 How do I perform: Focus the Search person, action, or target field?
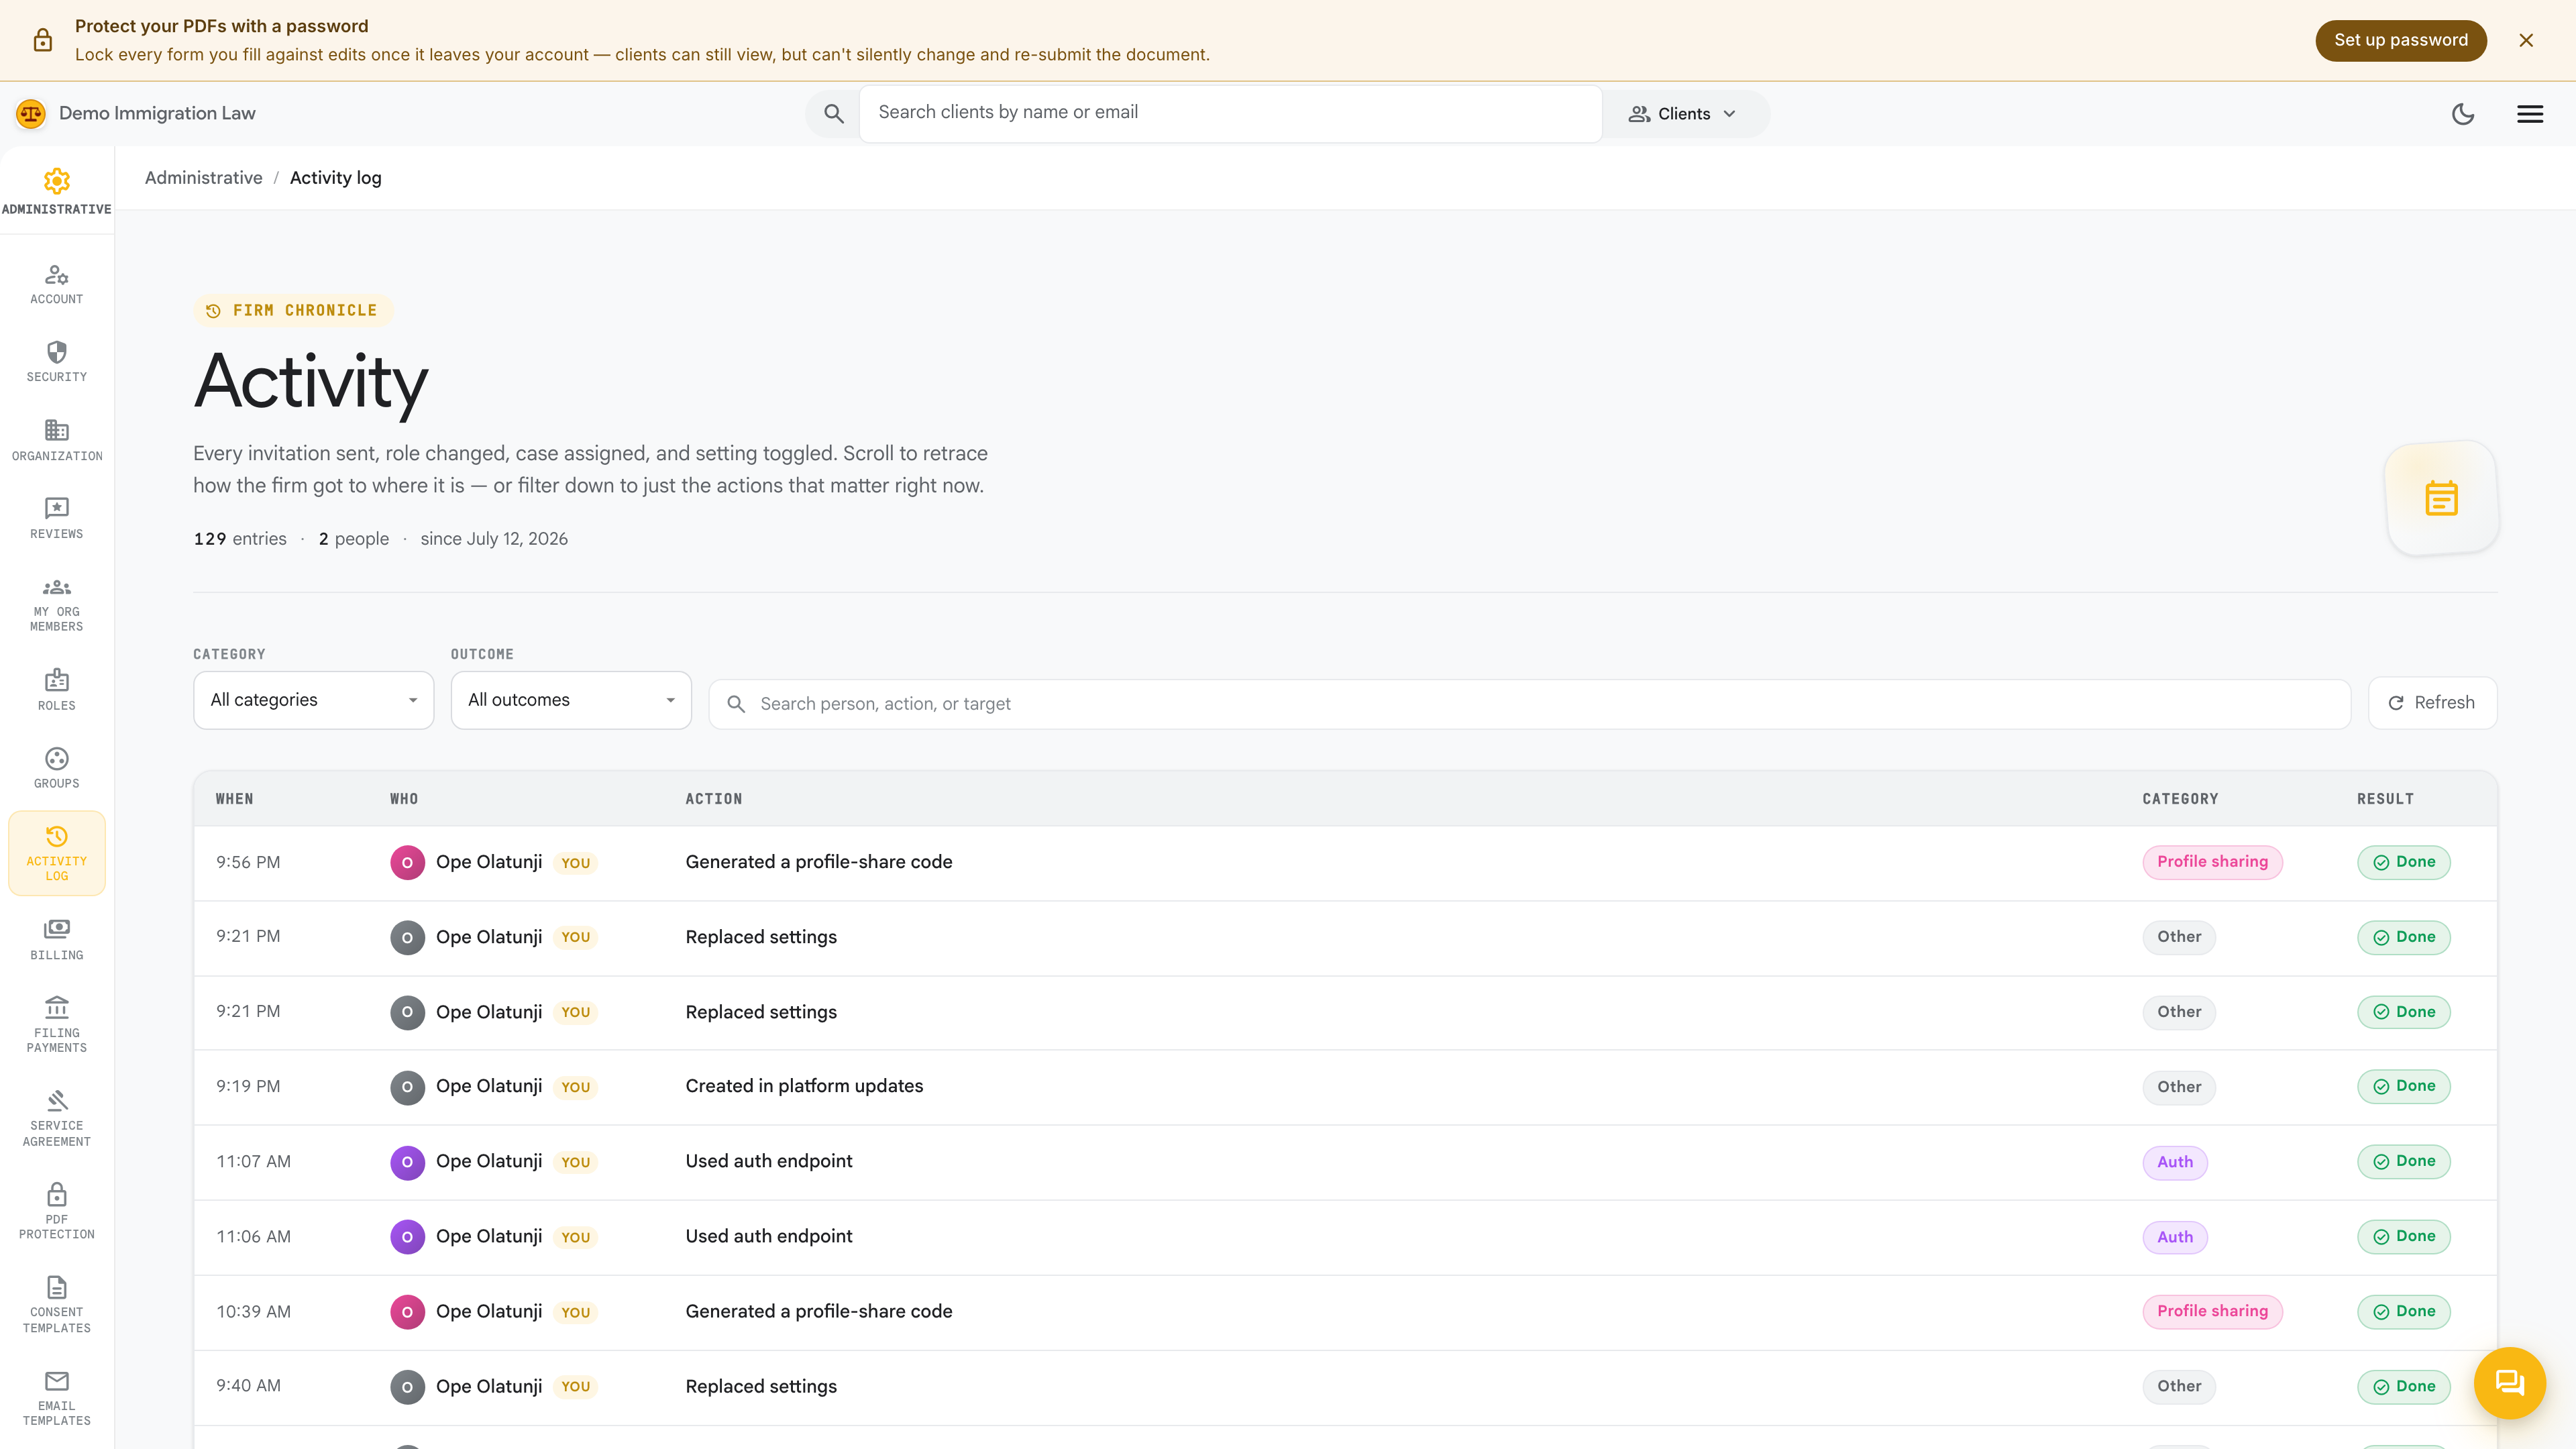[1529, 704]
